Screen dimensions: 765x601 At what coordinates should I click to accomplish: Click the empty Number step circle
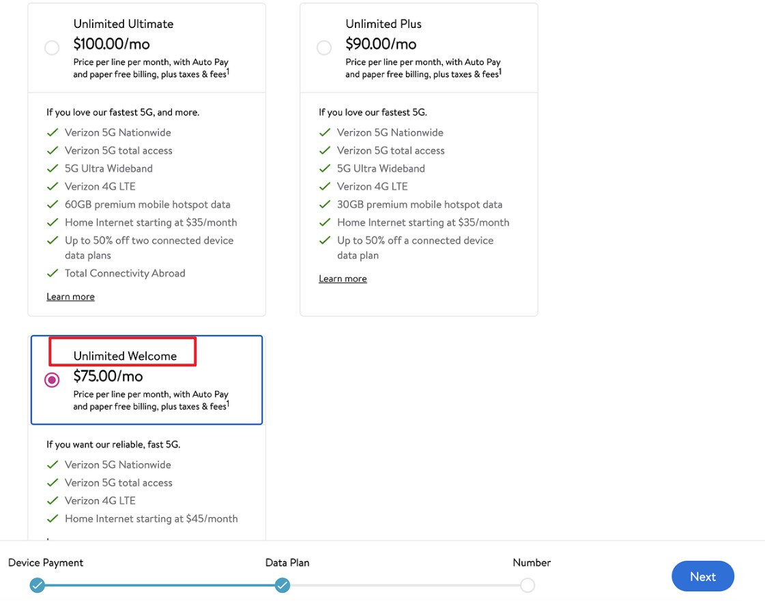(527, 585)
